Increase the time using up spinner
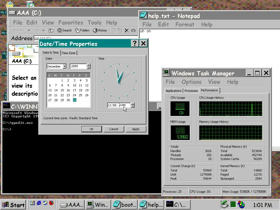Screen dimensions: 280x210 click(x=133, y=104)
